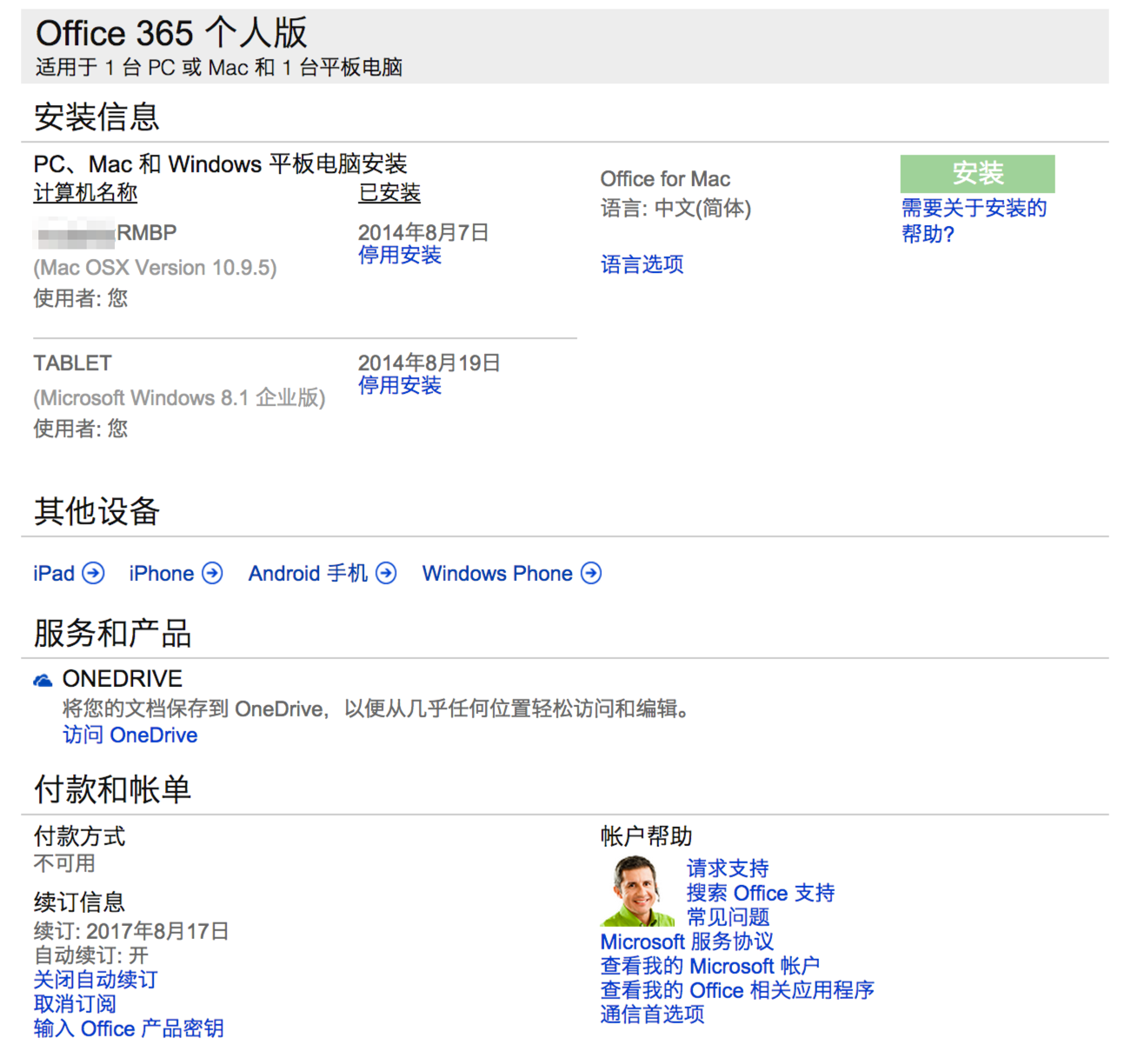Click the support agent photo
1144x1045 pixels.
(x=637, y=891)
